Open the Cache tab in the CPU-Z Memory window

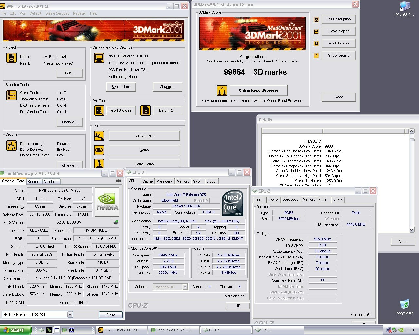pyautogui.click(x=274, y=200)
